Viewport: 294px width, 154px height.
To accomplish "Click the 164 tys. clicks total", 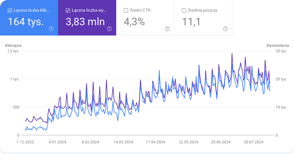I will coord(25,22).
